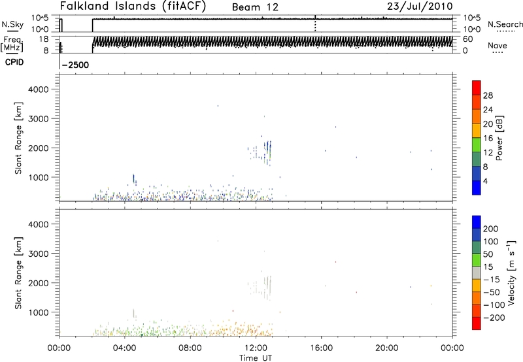Click the '28' tick on power colorbar
Image resolution: width=523 pixels, height=362 pixels.
[x=488, y=95]
